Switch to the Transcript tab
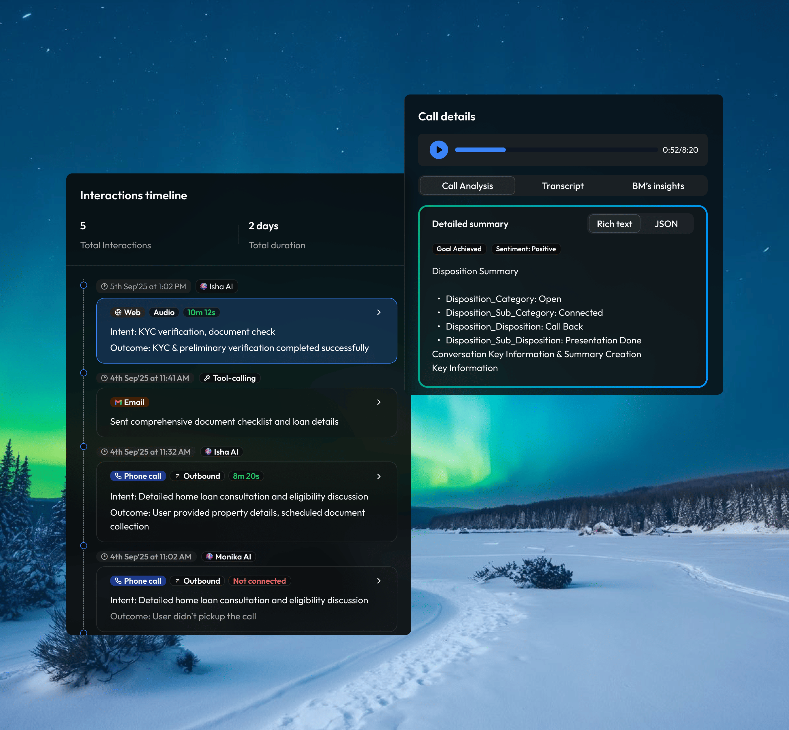Viewport: 789px width, 730px height. [x=562, y=186]
